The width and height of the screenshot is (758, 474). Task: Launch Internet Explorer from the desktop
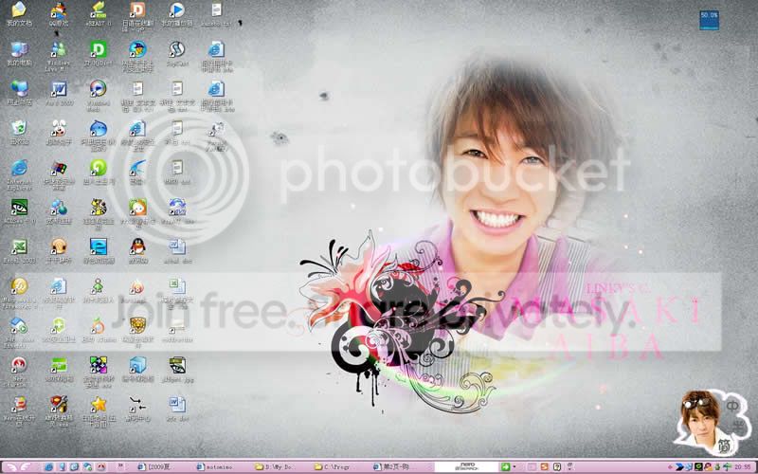(18, 168)
